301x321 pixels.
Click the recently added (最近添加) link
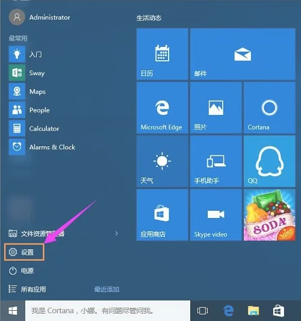(x=107, y=289)
